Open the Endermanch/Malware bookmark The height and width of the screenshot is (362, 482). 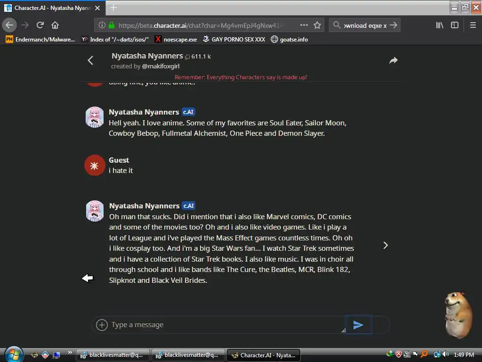[x=40, y=40]
